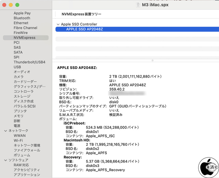Select Thunderbolt/USB4 in the sidebar
The width and height of the screenshot is (219, 178).
[29, 62]
